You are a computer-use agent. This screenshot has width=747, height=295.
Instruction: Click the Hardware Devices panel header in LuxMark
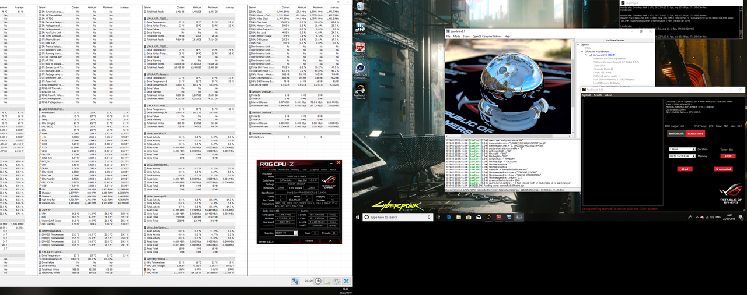coord(615,40)
